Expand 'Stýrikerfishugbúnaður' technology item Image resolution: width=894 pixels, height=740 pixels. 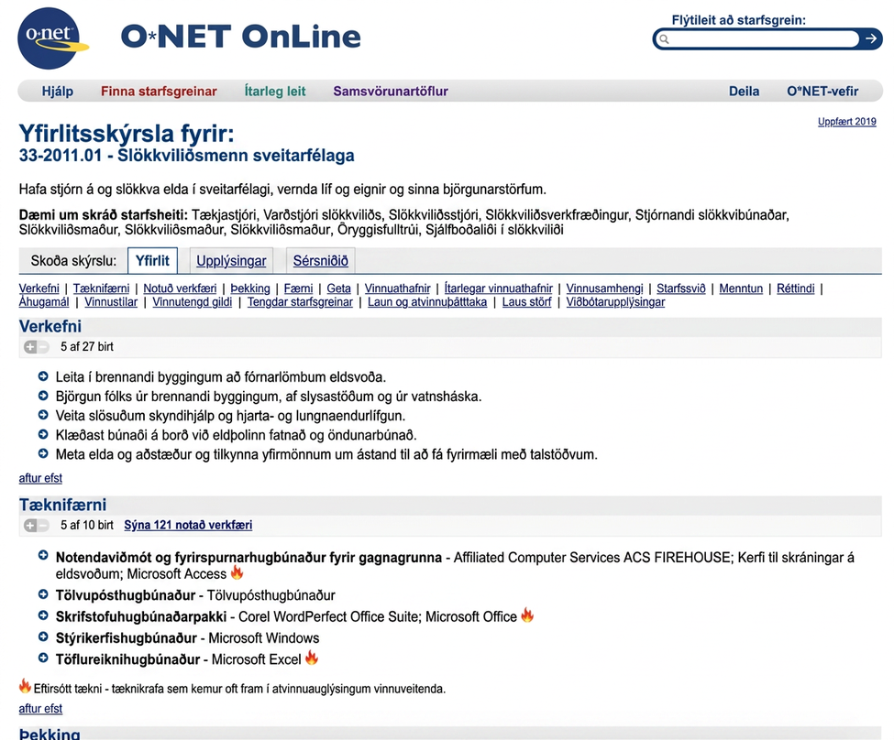tap(43, 637)
